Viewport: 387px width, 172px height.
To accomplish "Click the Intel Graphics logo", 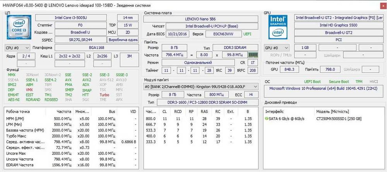I will (278, 27).
